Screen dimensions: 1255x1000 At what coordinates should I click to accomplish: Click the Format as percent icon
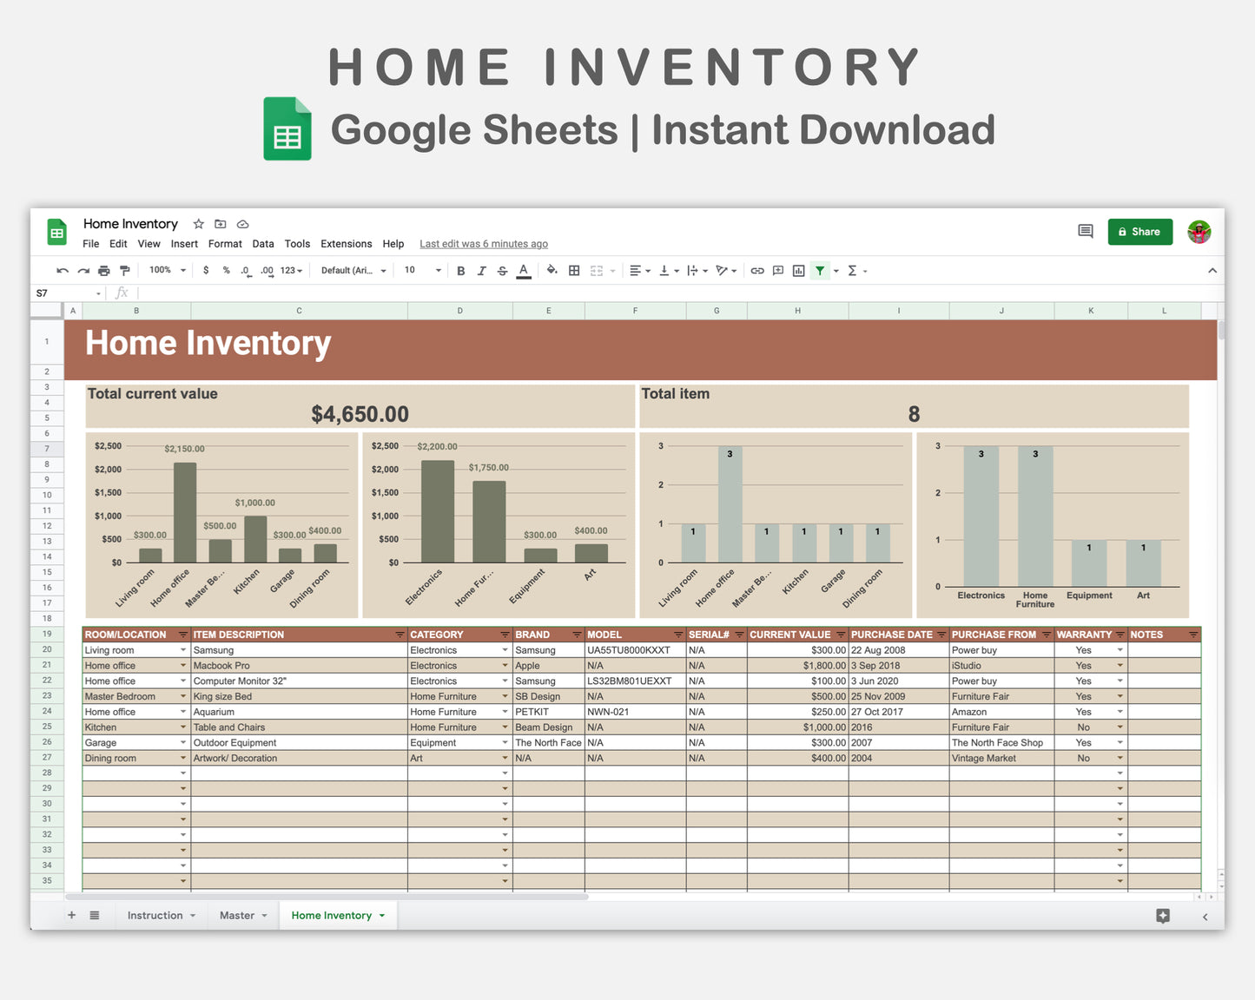click(x=225, y=270)
